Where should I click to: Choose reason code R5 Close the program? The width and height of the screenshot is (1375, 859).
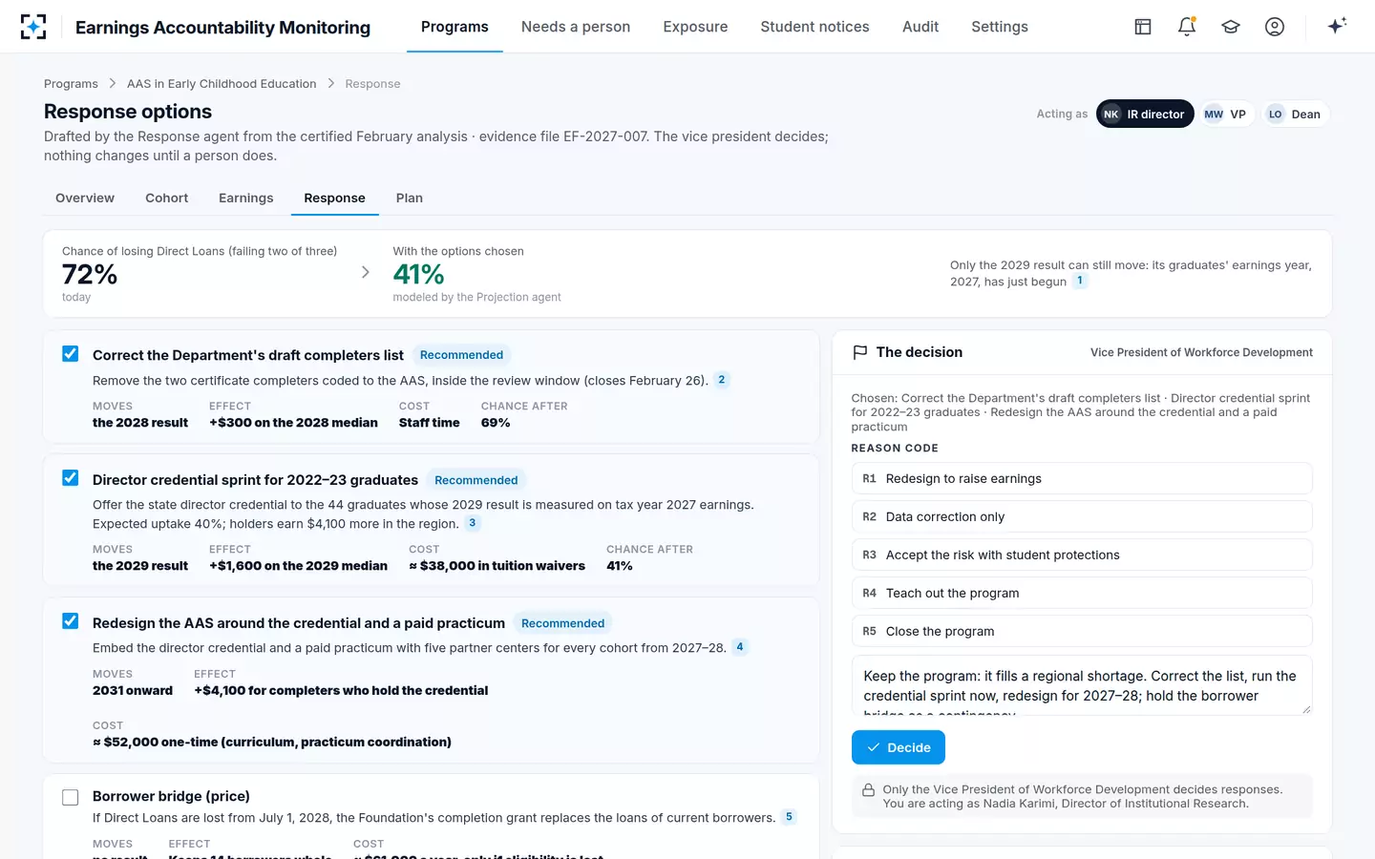click(x=1082, y=631)
